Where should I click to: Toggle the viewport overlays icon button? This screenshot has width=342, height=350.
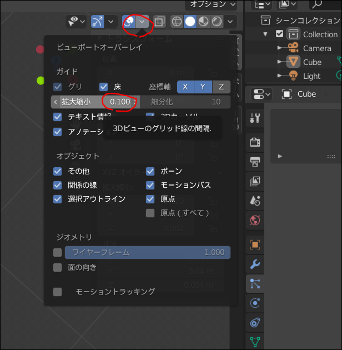coord(129,22)
